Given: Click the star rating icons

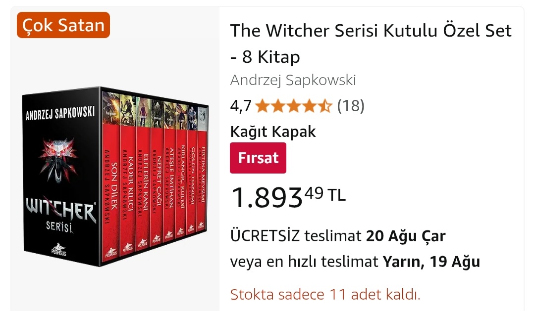Looking at the screenshot, I should coord(293,106).
